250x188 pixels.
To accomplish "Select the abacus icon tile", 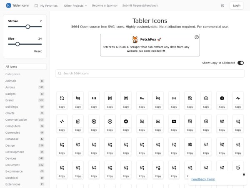I will pyautogui.click(x=126, y=98).
